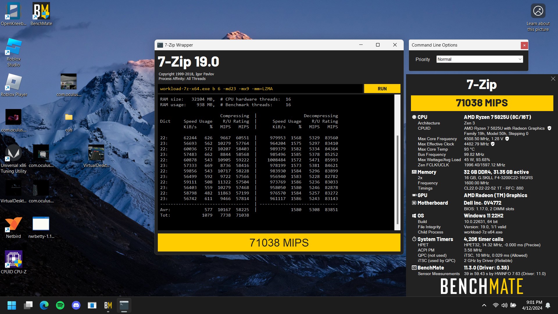Image resolution: width=558 pixels, height=314 pixels.
Task: Open Discord from the taskbar
Action: tap(76, 305)
